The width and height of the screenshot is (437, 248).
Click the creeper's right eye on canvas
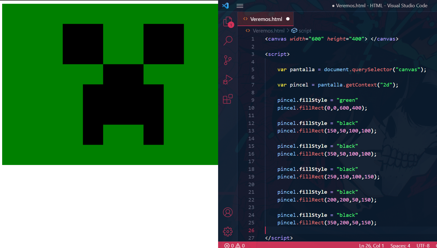[x=164, y=44]
